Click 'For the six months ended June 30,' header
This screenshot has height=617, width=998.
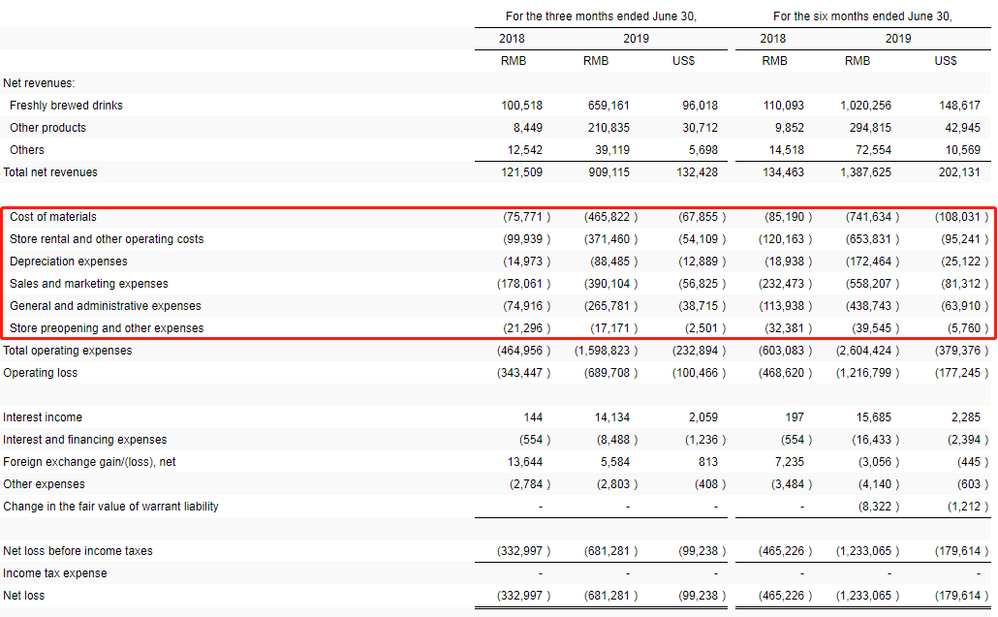[862, 16]
